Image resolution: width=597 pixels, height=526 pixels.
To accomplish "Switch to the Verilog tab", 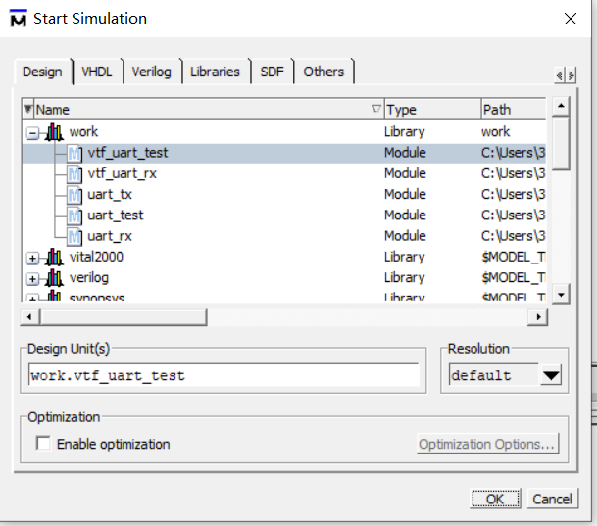I will (x=152, y=72).
